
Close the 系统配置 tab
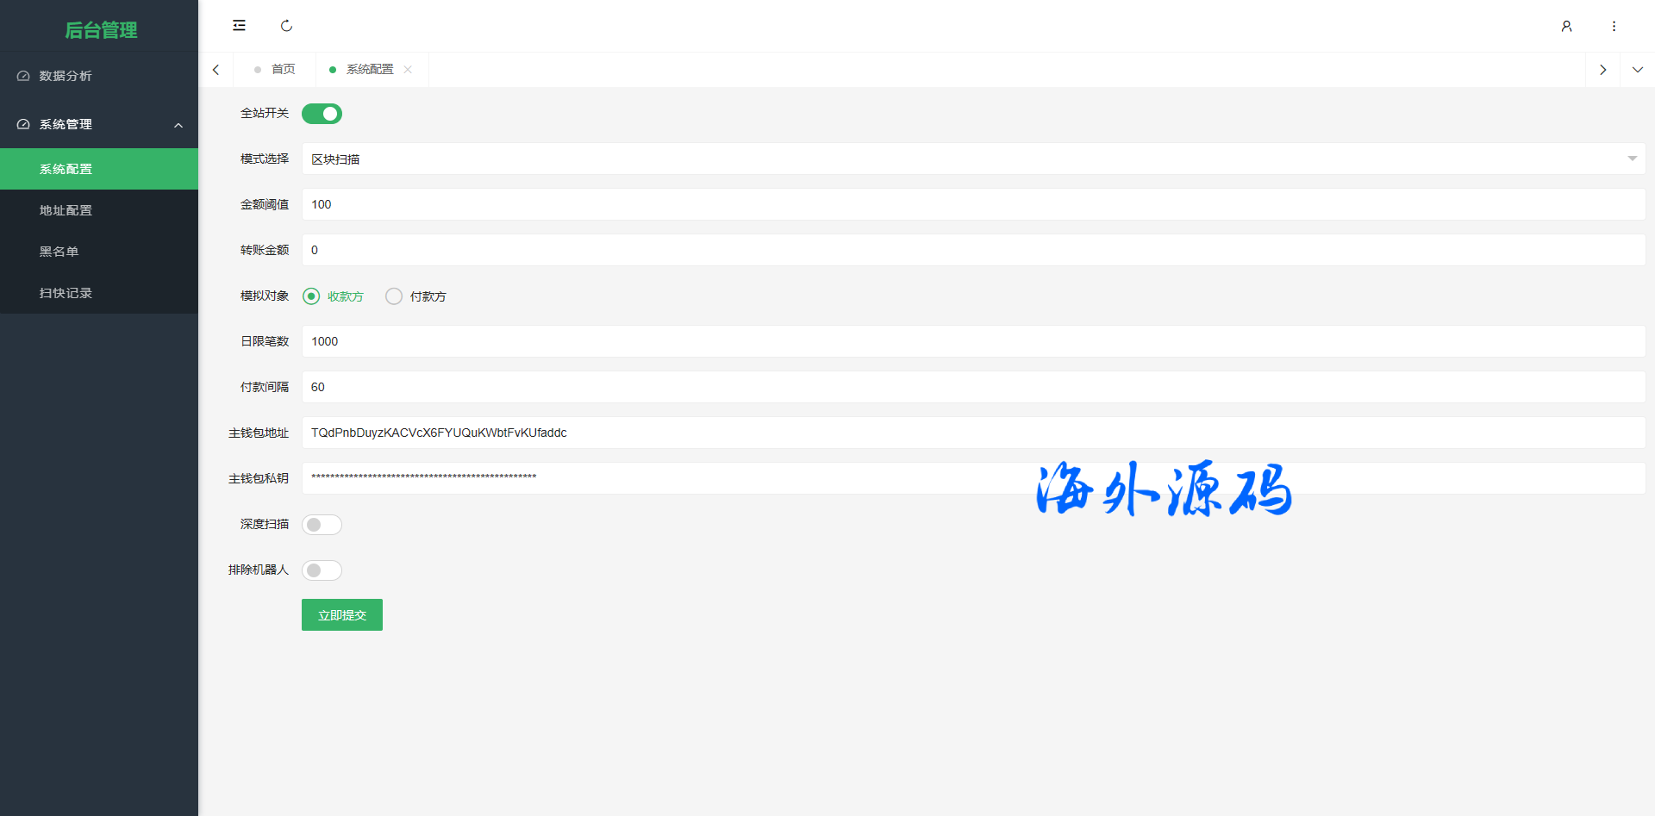[408, 70]
